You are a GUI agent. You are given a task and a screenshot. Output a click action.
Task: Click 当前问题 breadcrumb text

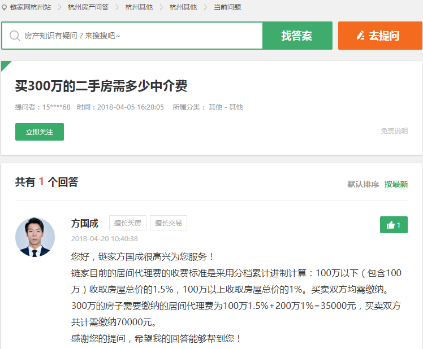click(227, 7)
